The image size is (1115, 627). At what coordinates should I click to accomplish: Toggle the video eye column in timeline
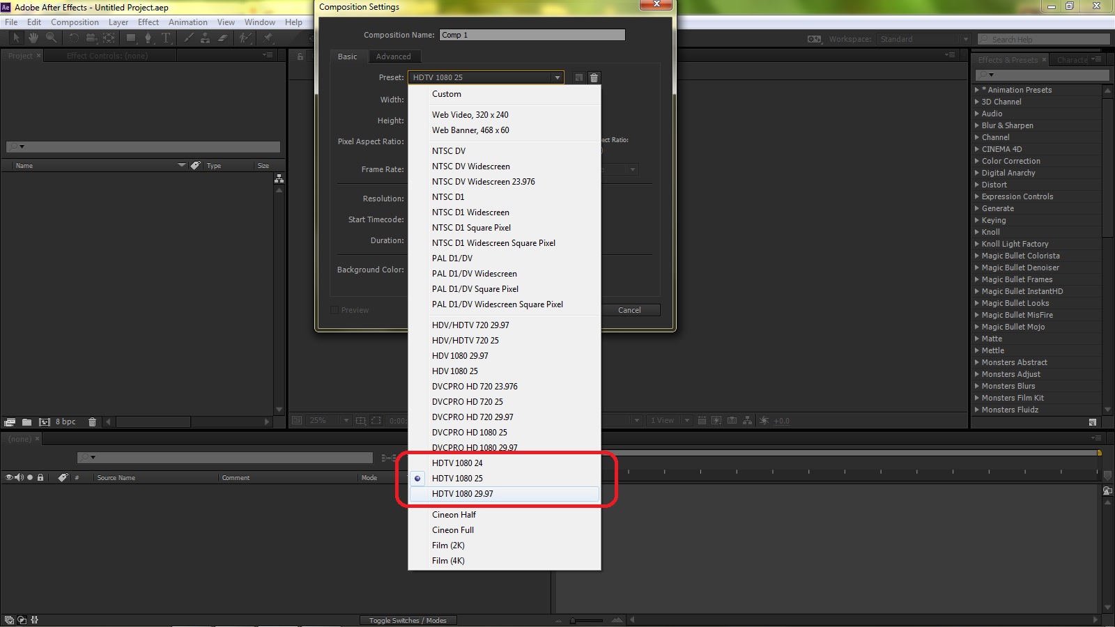click(9, 477)
